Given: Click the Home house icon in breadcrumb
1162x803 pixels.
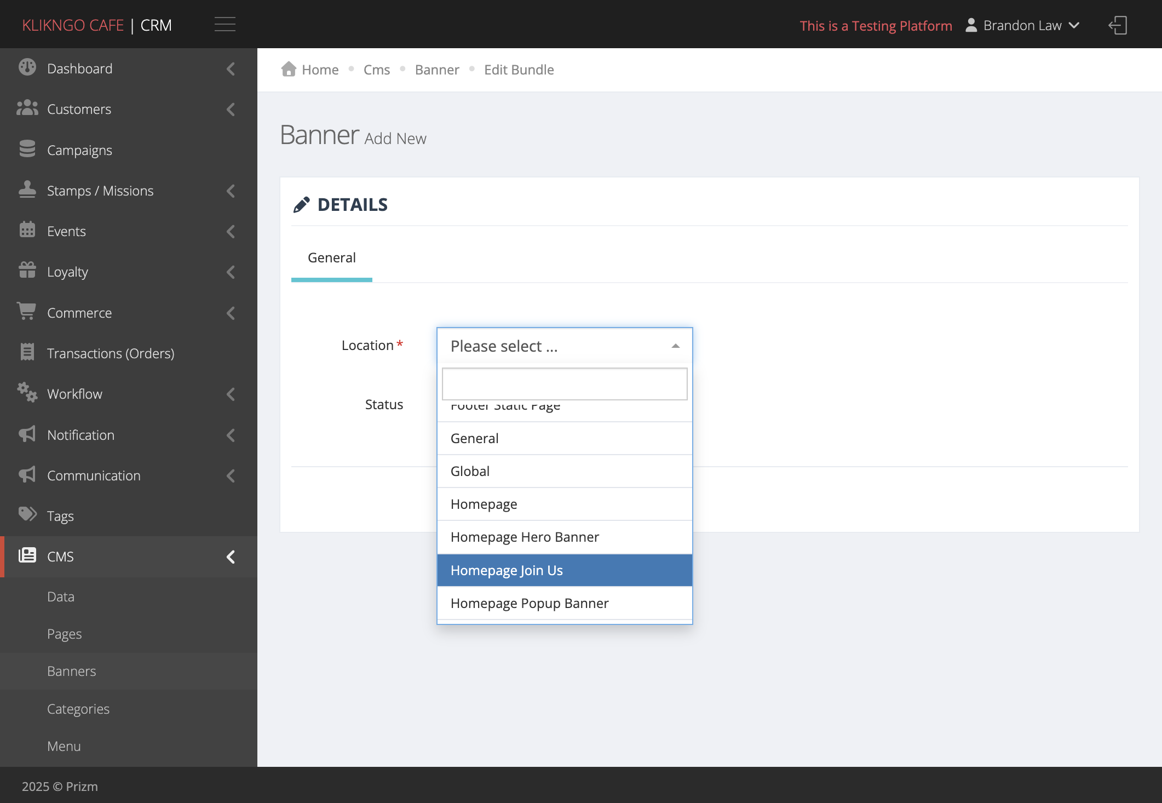Looking at the screenshot, I should (289, 69).
